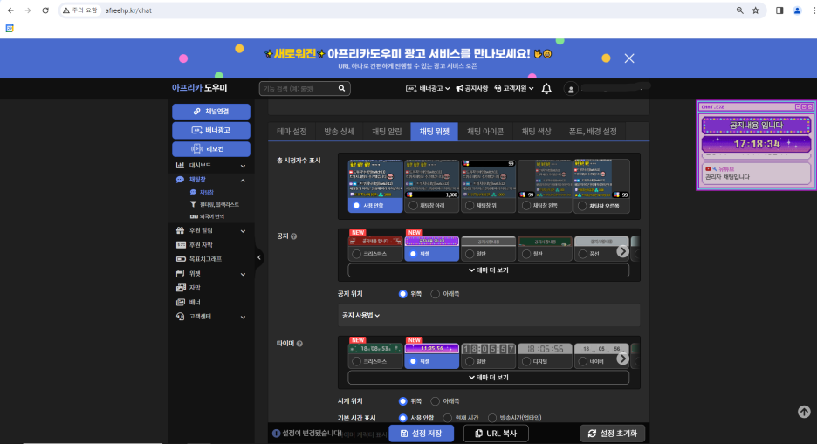Open the user profile avatar icon
This screenshot has height=444, width=817.
(x=571, y=89)
